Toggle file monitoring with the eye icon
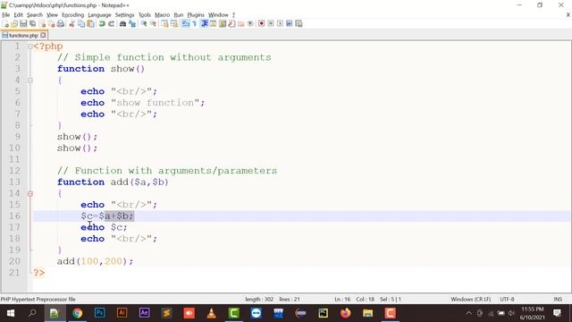The height and width of the screenshot is (322, 572). 250,24
